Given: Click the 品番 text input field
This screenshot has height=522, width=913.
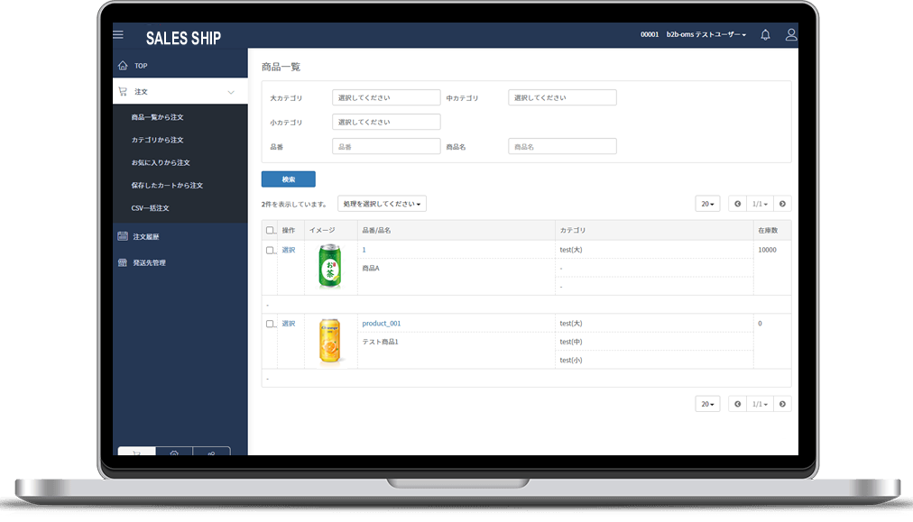Looking at the screenshot, I should [386, 146].
